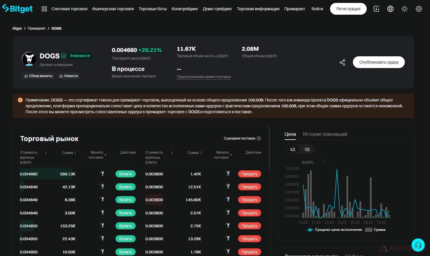
Task: Click the Войти link
Action: (x=317, y=9)
